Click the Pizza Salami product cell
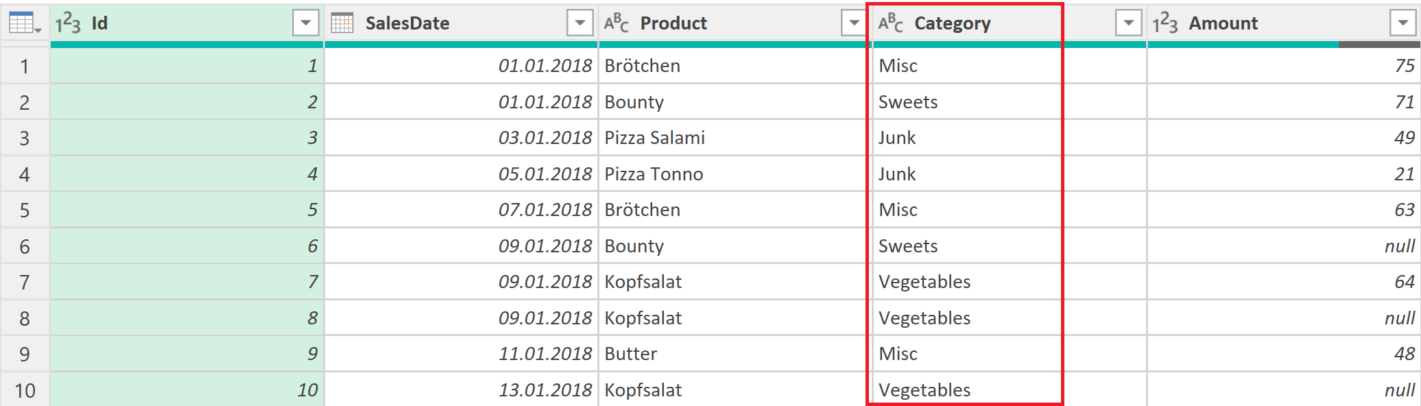Image resolution: width=1421 pixels, height=406 pixels. click(x=654, y=138)
